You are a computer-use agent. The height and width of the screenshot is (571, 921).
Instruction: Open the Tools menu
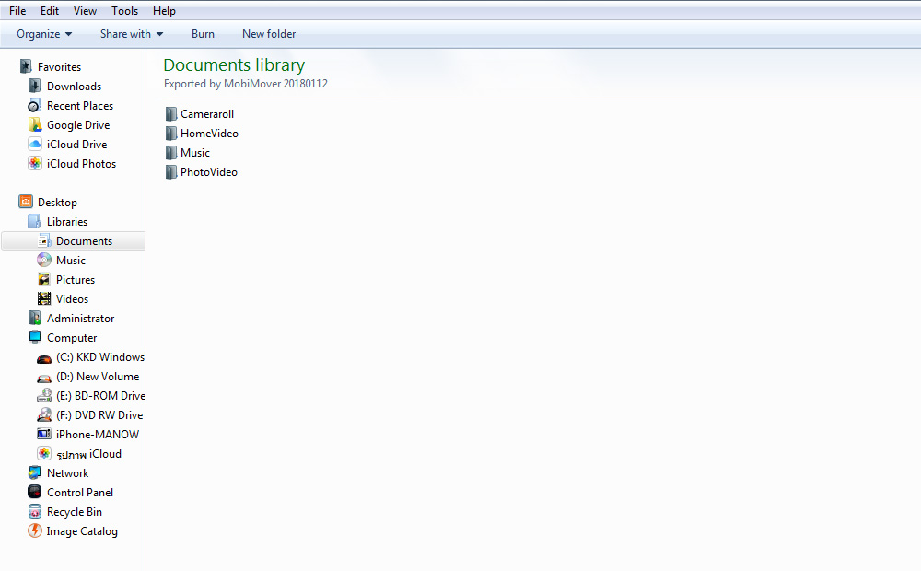point(124,10)
